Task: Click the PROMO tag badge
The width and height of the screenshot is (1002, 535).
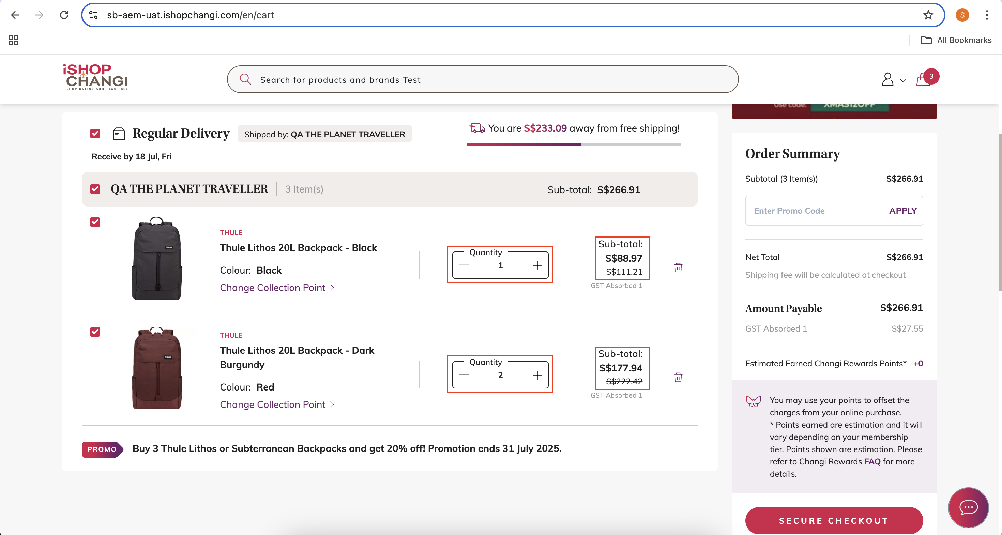Action: point(102,449)
